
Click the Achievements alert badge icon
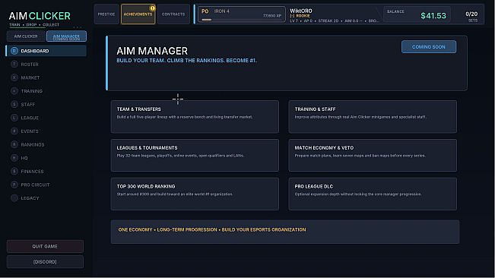tap(153, 8)
